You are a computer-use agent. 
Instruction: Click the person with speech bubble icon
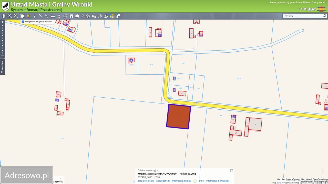[x=118, y=16]
